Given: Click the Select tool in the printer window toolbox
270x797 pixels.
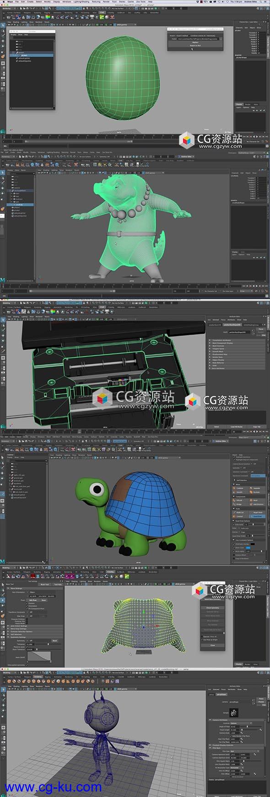Looking at the screenshot, I should point(3,320).
